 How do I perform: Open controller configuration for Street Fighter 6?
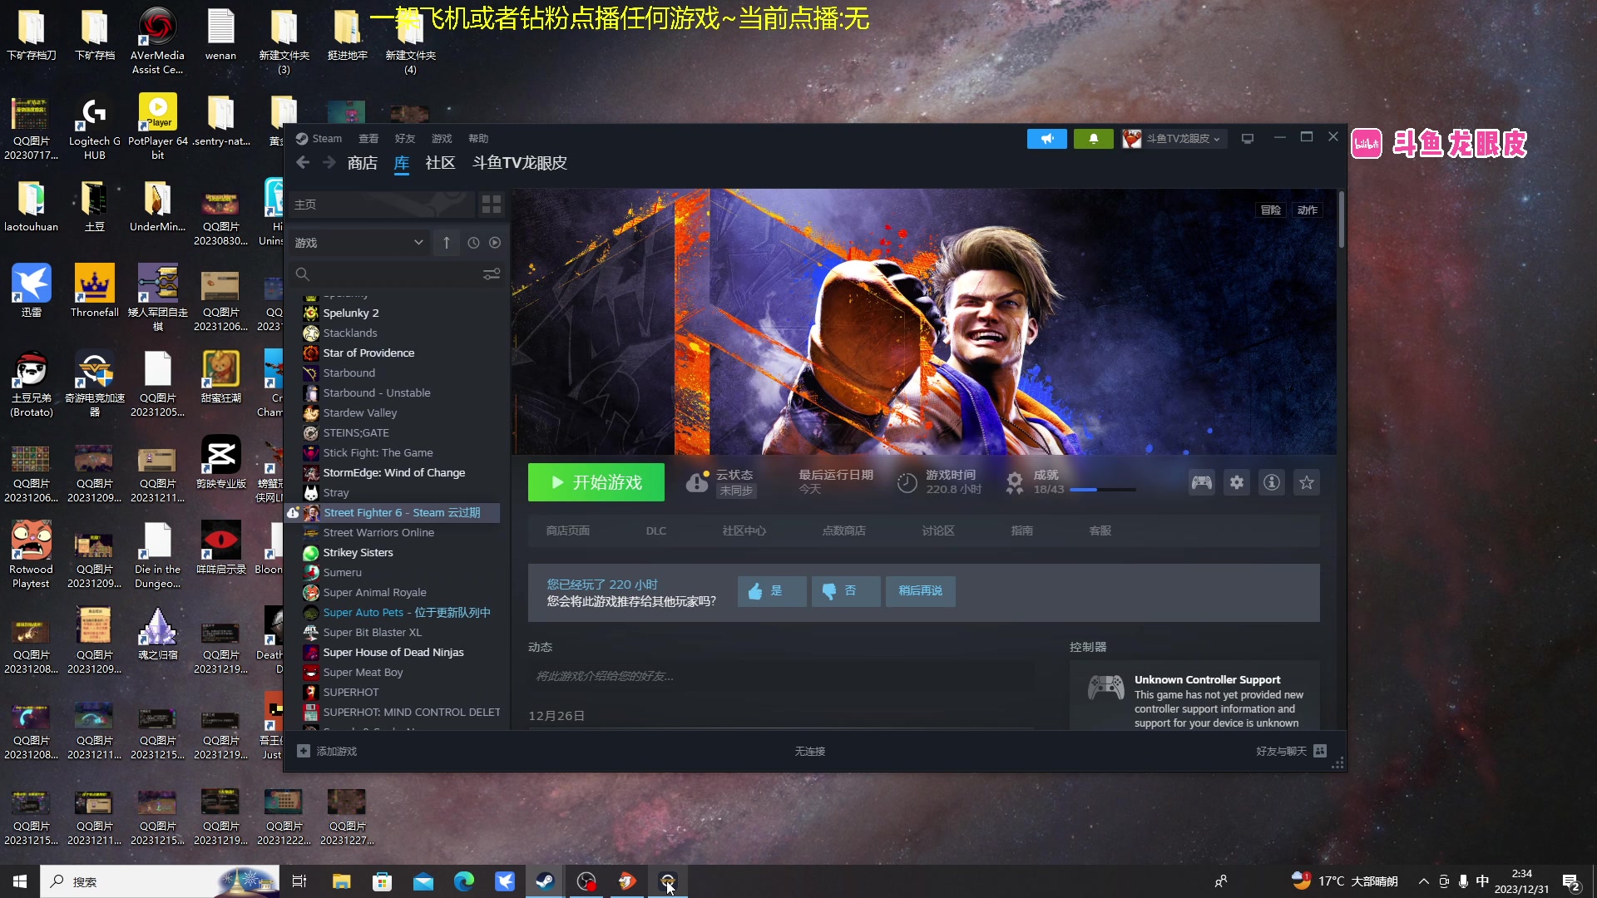tap(1200, 482)
